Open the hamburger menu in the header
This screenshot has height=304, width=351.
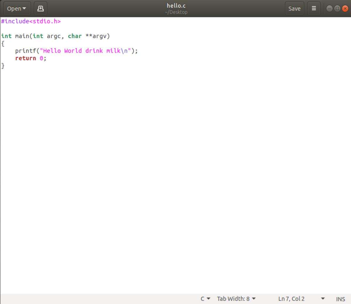pyautogui.click(x=313, y=8)
